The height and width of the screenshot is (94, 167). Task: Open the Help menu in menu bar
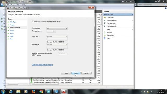pos(24,5)
